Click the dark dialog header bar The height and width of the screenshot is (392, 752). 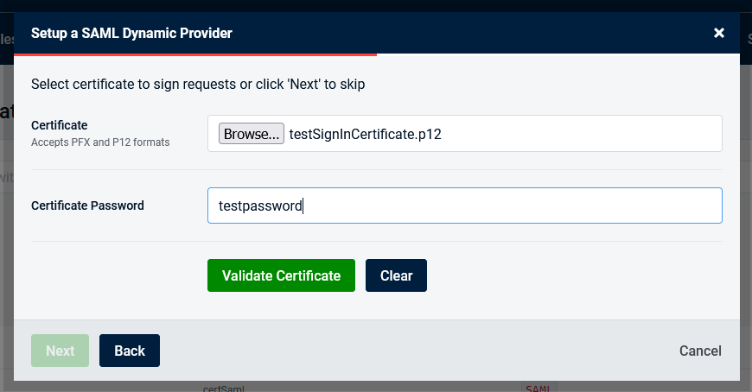[475, 34]
